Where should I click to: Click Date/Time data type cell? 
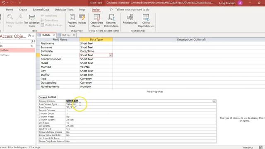[x=96, y=51]
